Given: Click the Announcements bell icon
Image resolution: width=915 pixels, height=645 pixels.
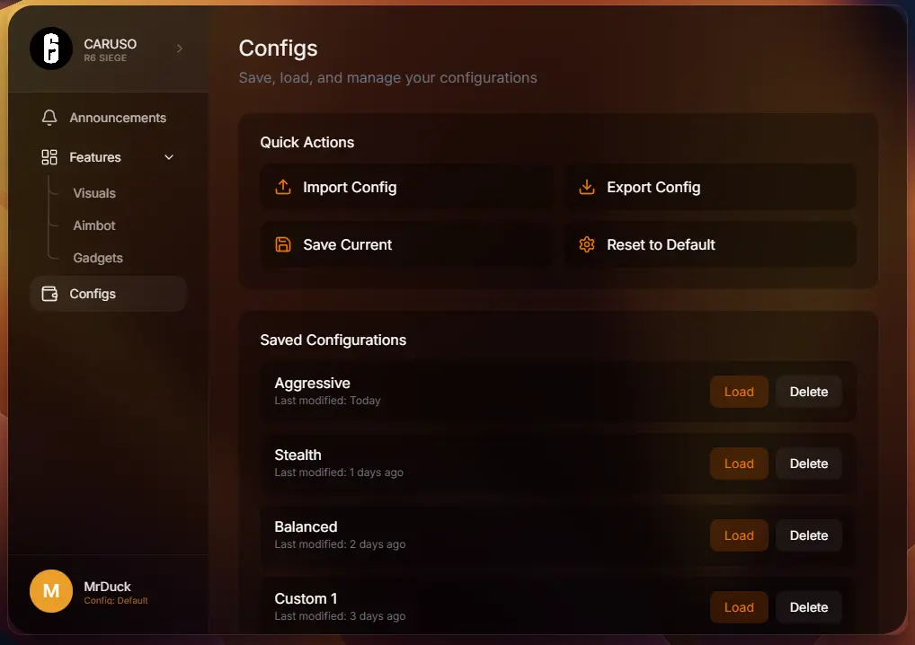Looking at the screenshot, I should coord(49,118).
